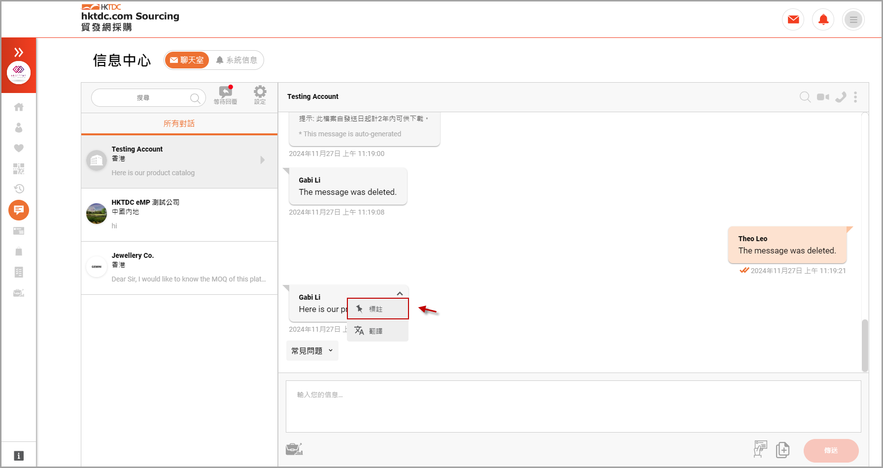Go to the home icon in sidebar
Screen dimensions: 883x468
19,107
